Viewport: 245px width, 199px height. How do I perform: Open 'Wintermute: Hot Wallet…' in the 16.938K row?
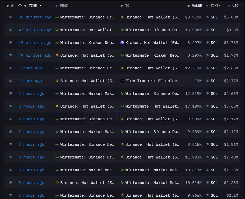(87, 30)
